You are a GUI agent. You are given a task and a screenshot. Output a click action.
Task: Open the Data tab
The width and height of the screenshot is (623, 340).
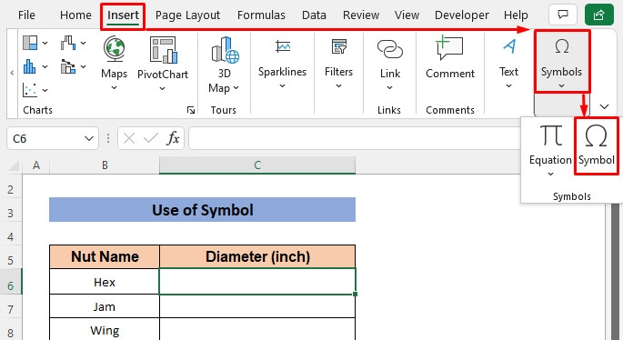click(314, 15)
